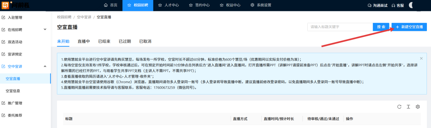The height and width of the screenshot is (128, 431).
Task: Switch to the 已过期 tab
Action: pos(125,41)
